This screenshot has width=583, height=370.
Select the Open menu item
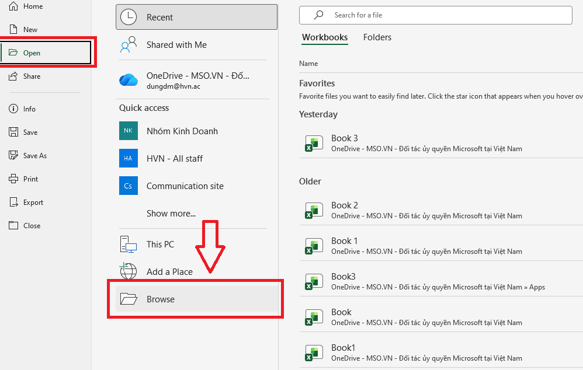pyautogui.click(x=46, y=53)
